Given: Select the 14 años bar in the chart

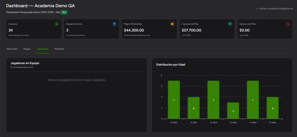Looking at the screenshot, I should (x=253, y=100).
